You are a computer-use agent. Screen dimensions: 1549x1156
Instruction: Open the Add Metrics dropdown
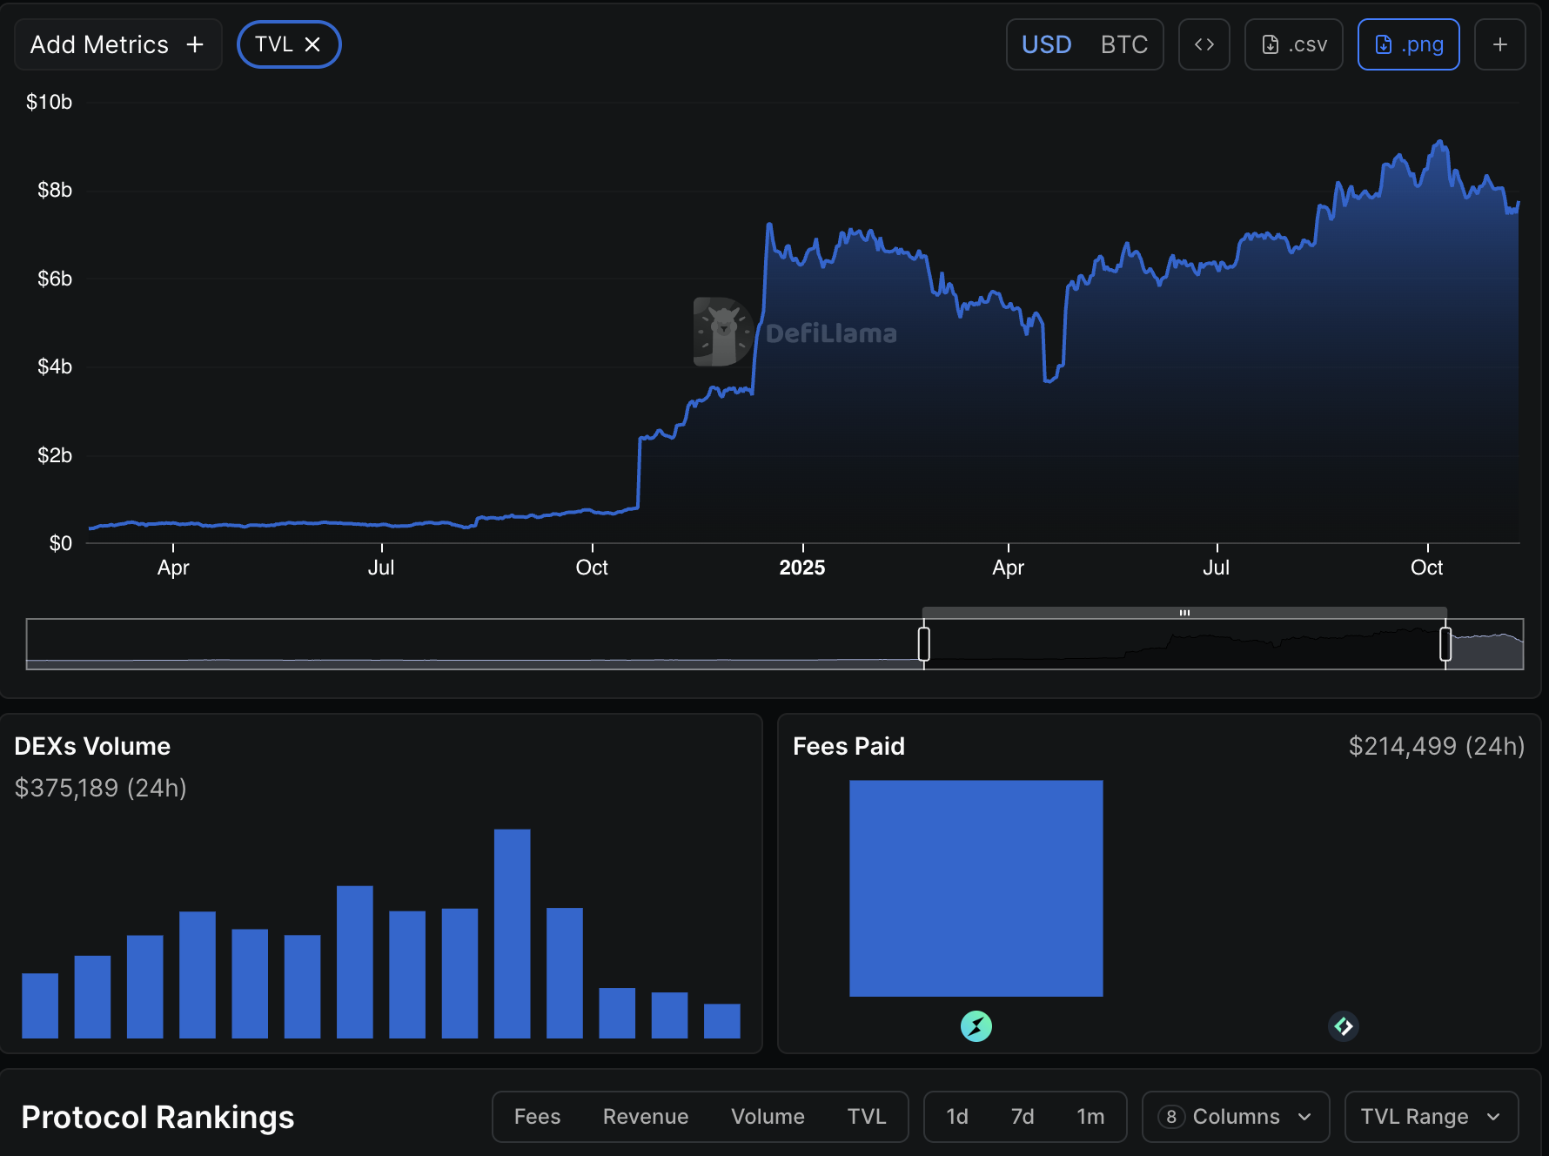click(x=117, y=44)
